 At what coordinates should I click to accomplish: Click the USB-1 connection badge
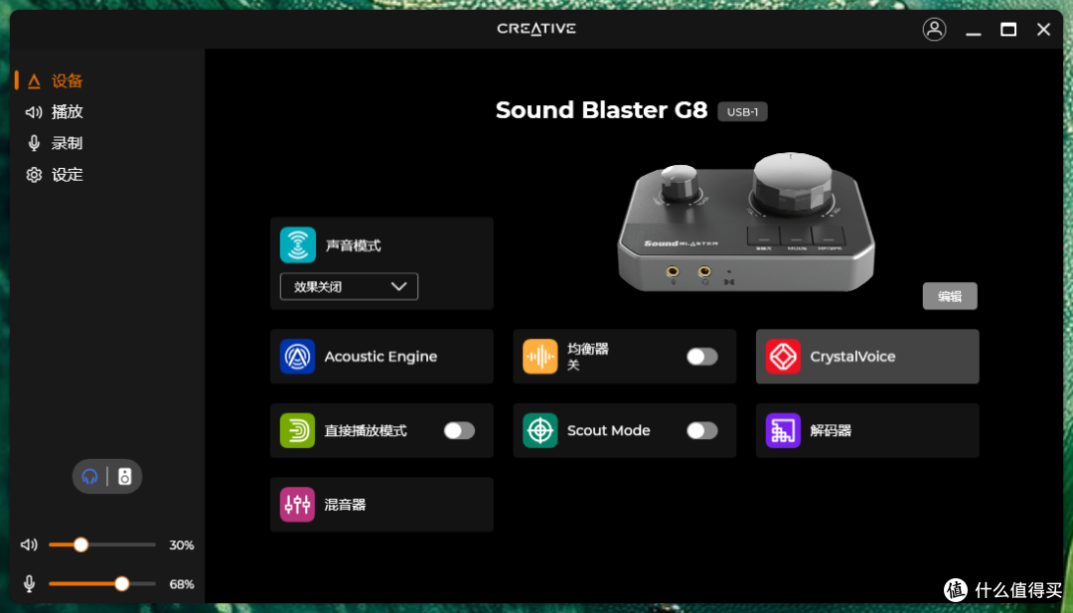click(742, 111)
